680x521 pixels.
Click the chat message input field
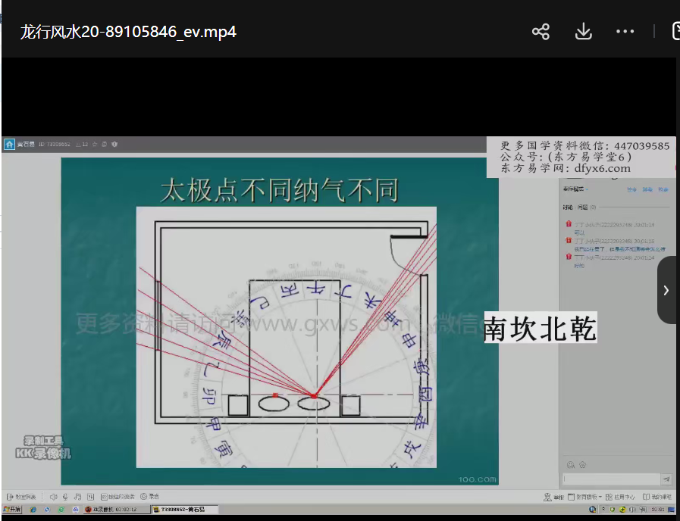click(x=610, y=479)
